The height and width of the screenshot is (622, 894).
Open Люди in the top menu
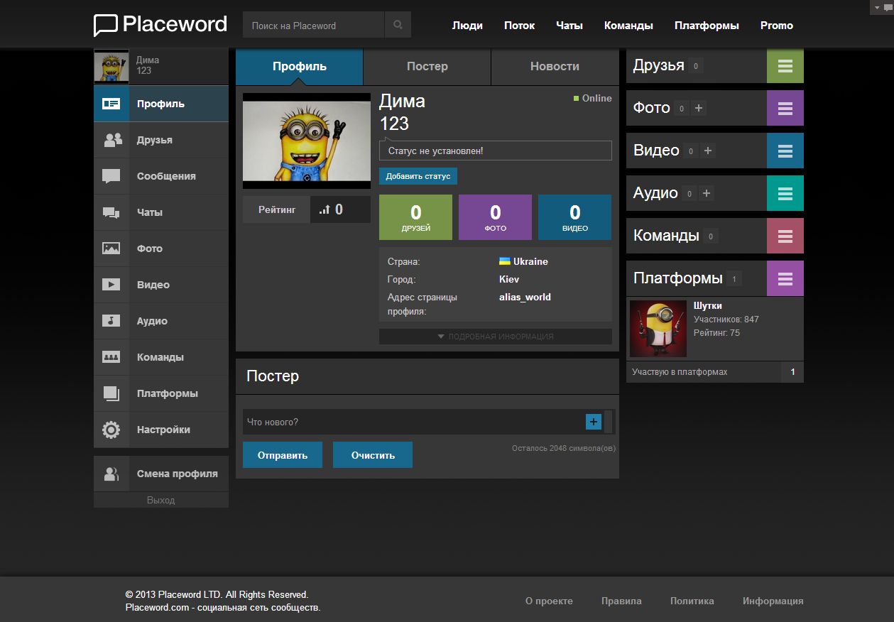pos(467,26)
